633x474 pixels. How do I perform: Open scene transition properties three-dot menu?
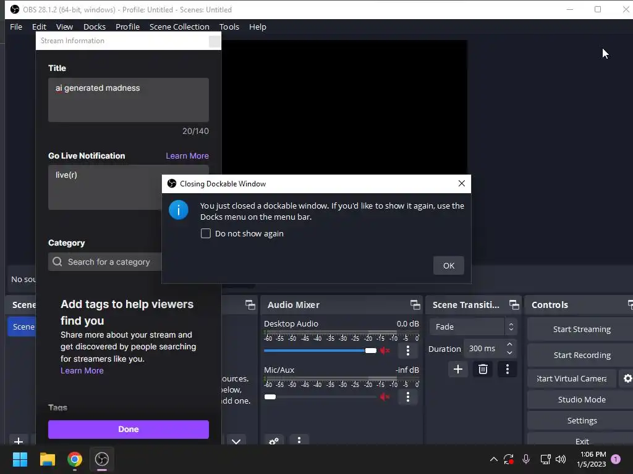508,369
